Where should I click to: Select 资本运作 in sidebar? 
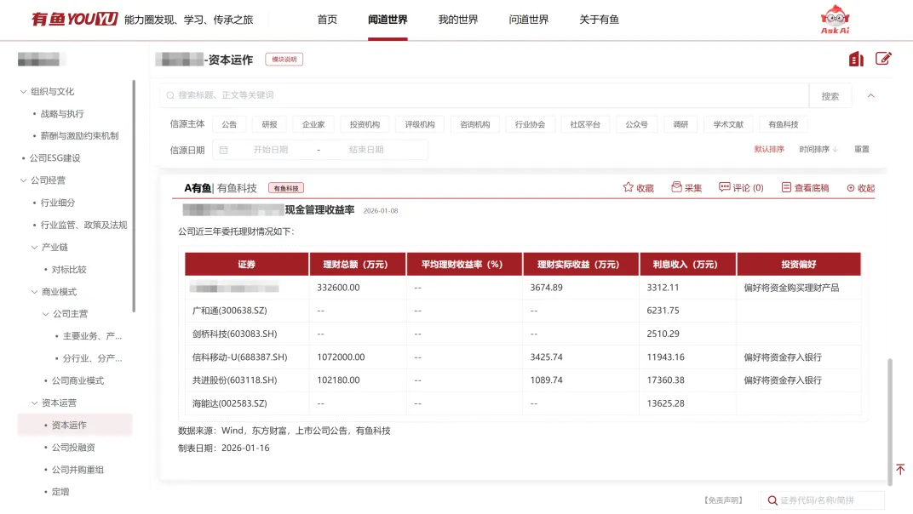click(75, 425)
